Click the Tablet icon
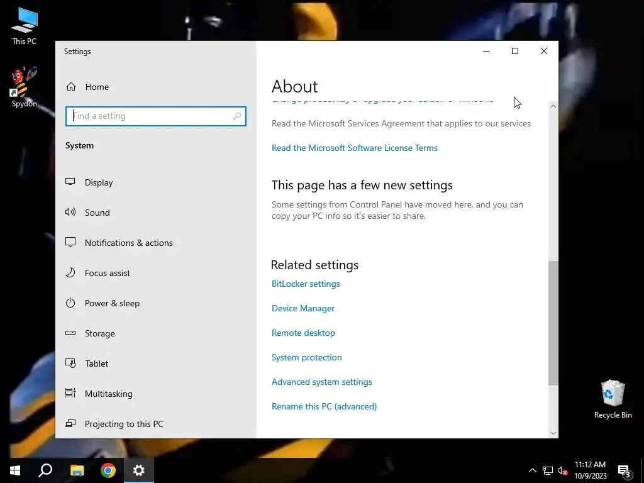This screenshot has width=644, height=483. [70, 363]
